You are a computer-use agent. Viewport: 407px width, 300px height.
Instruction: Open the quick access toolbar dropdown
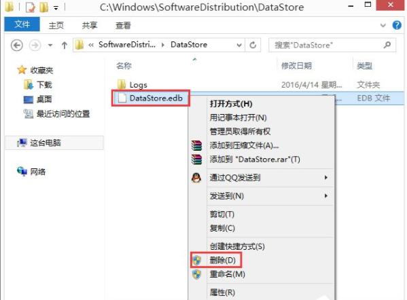[x=56, y=7]
